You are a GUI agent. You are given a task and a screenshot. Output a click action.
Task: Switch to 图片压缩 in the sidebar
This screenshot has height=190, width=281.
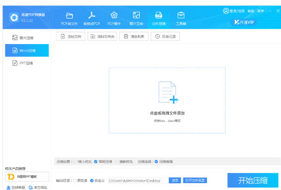point(27,38)
